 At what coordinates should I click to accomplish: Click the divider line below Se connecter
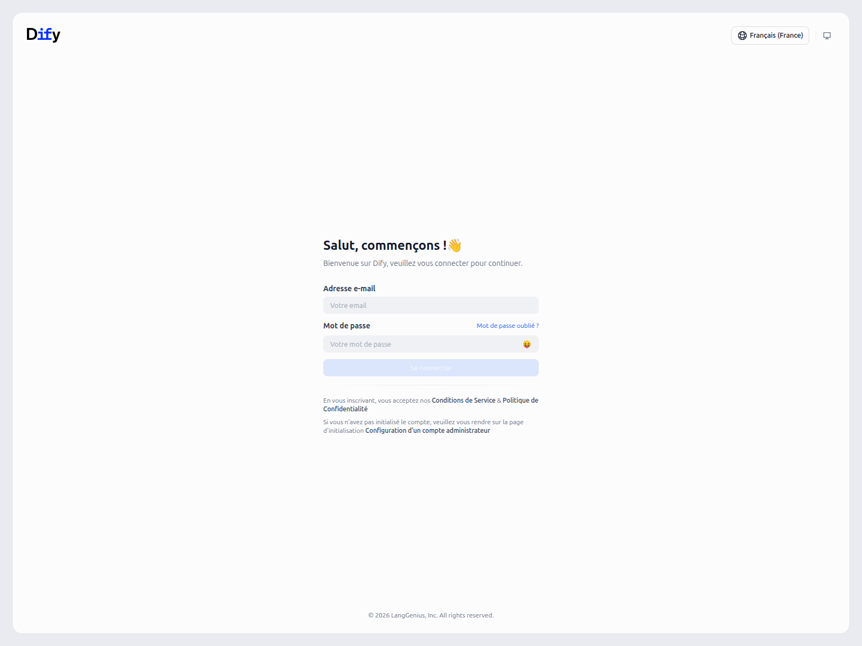click(431, 385)
